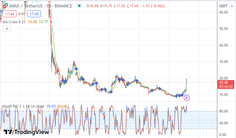Click the 60.00 label on price scale
The image size is (236, 138).
pyautogui.click(x=223, y=12)
